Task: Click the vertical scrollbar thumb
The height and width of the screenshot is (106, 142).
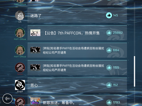Action: click(x=135, y=71)
